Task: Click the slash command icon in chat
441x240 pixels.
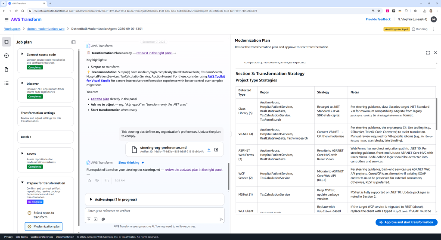Action: click(96, 219)
